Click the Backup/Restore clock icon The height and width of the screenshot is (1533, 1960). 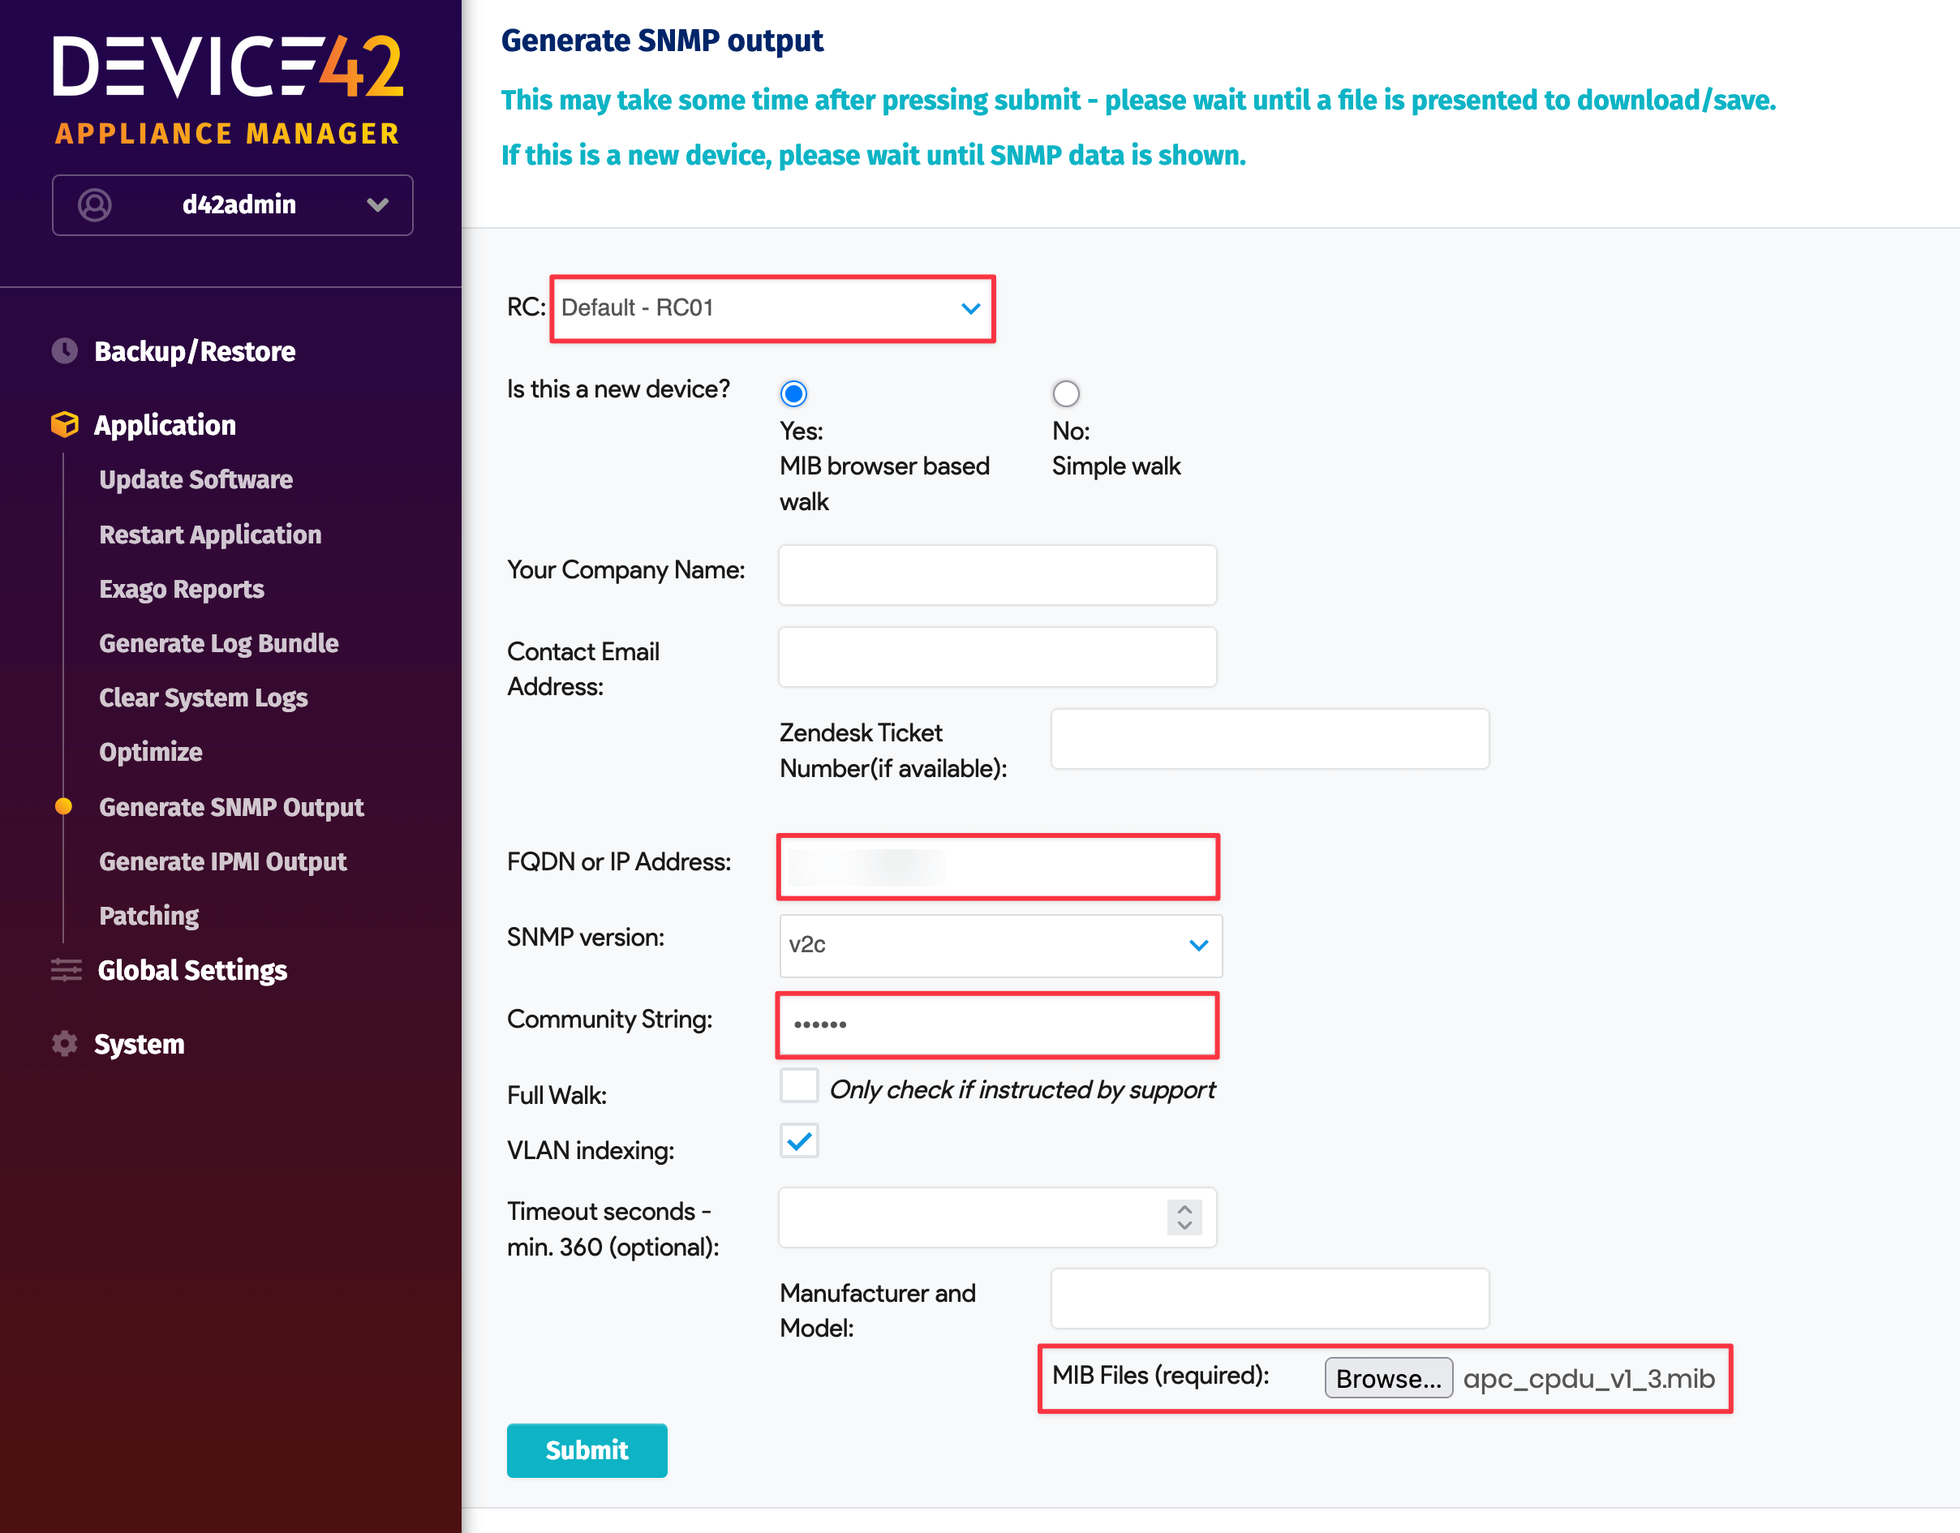(65, 351)
